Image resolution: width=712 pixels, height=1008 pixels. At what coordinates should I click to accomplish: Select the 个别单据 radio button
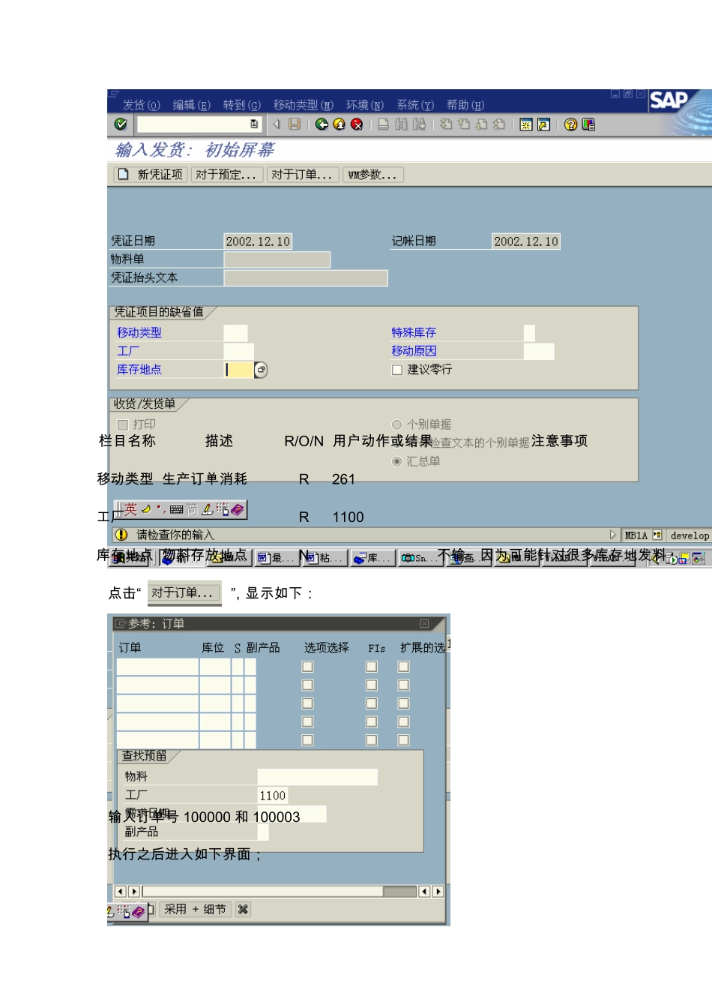tap(397, 424)
